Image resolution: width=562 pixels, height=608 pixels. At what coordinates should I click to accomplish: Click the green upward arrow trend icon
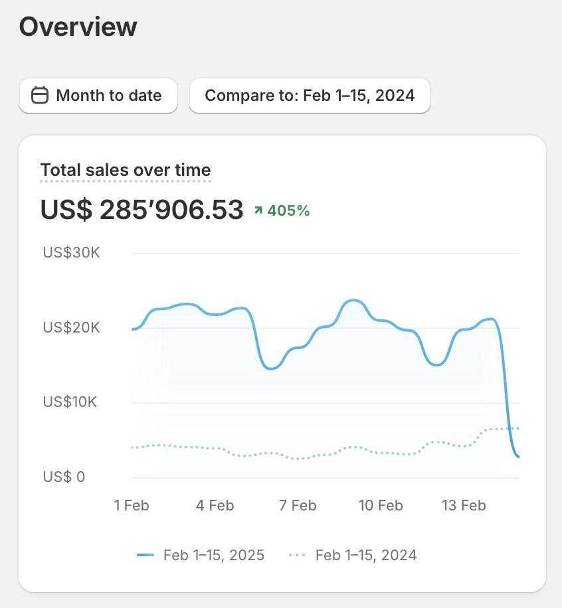258,210
